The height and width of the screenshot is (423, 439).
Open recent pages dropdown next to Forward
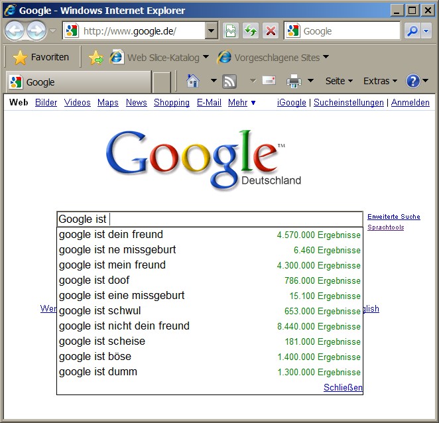tap(52, 30)
